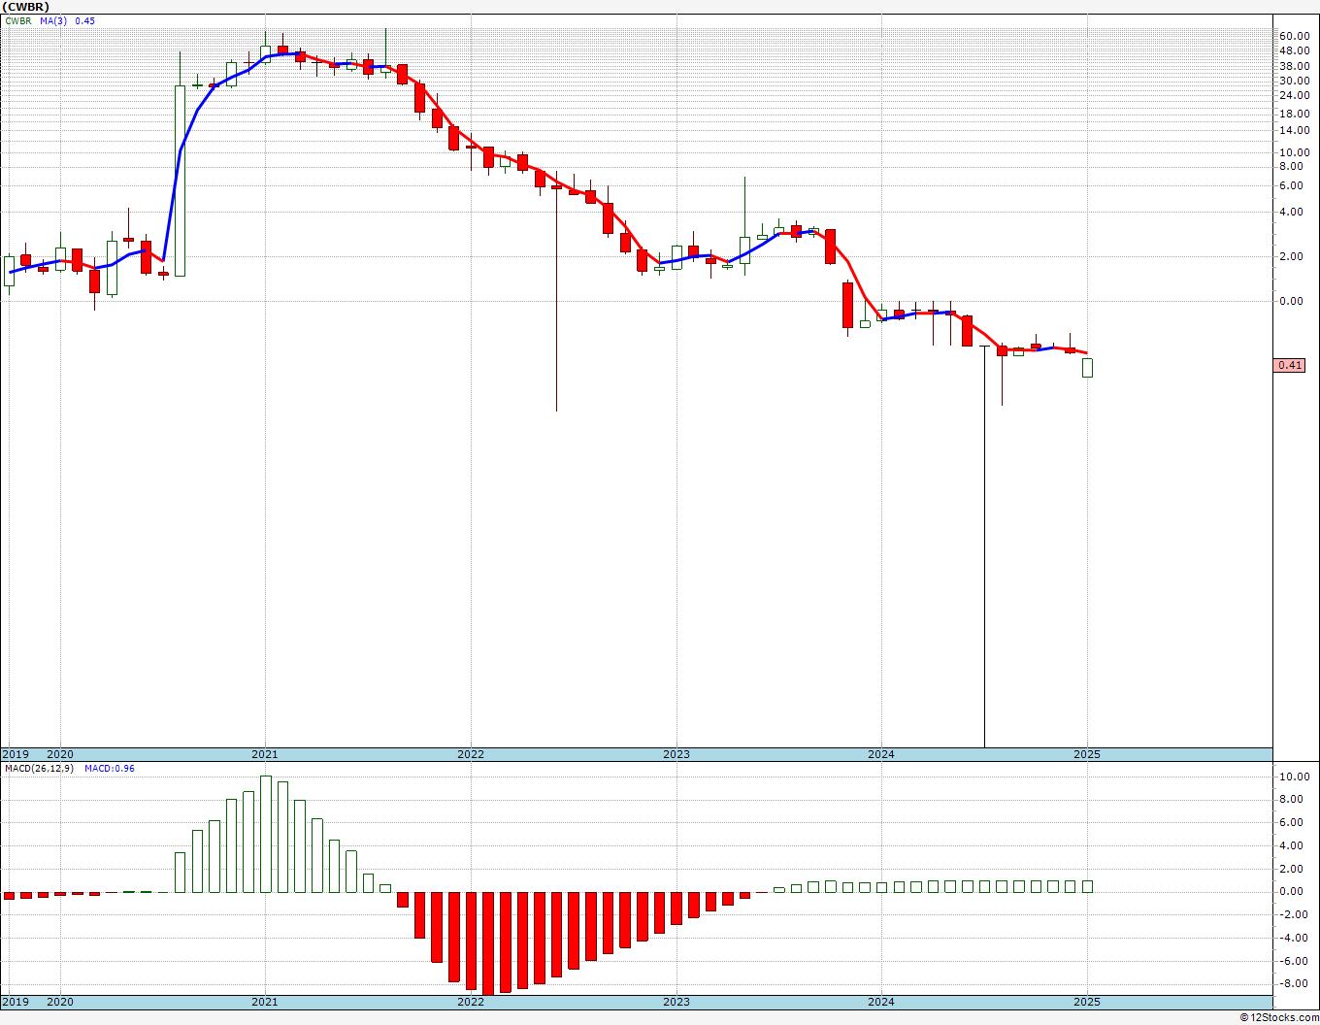Screen dimensions: 1320x1025
Task: Click the 18.00 price axis label
Action: click(1295, 115)
